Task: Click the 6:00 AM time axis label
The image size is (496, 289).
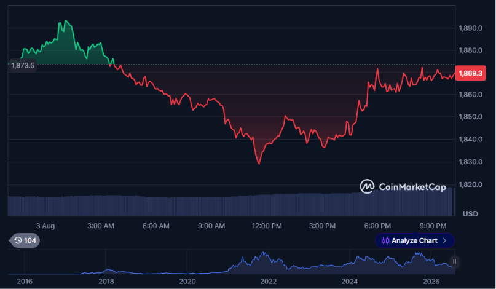Action: pyautogui.click(x=156, y=226)
